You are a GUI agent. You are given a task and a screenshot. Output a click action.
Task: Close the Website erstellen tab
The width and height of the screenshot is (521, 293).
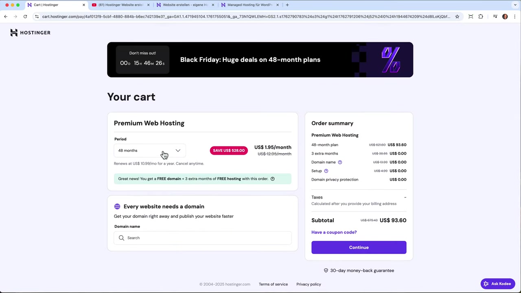point(213,5)
